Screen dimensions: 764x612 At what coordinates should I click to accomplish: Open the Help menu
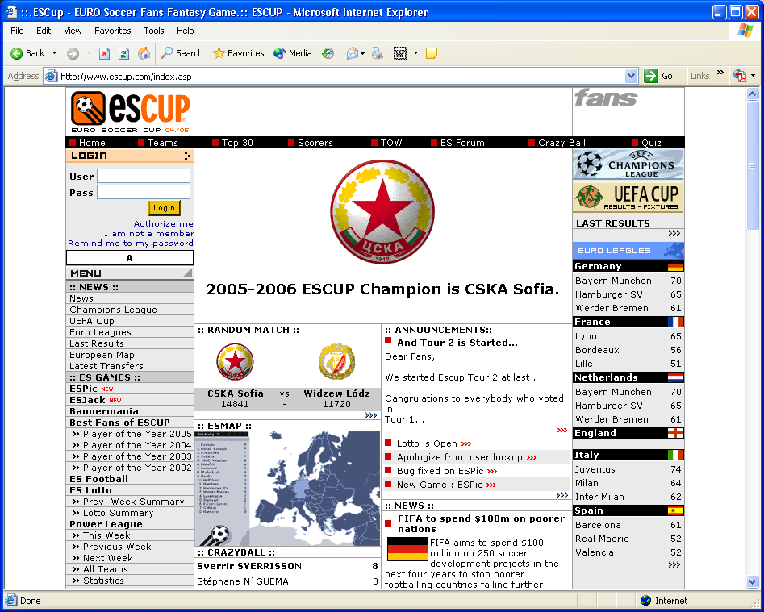(x=186, y=31)
